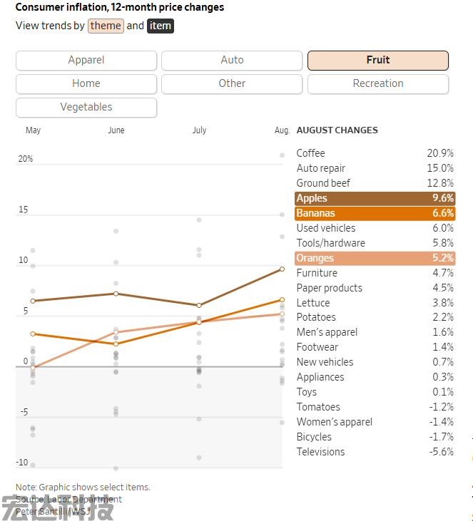Select Lettuce in the changes list

pos(375,303)
